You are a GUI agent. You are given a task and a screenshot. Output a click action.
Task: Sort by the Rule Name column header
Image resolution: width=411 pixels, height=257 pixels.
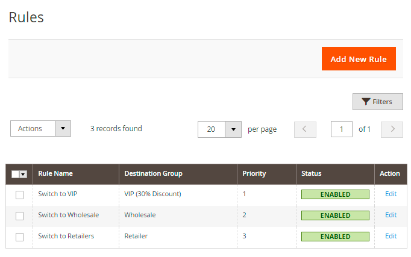coord(55,173)
